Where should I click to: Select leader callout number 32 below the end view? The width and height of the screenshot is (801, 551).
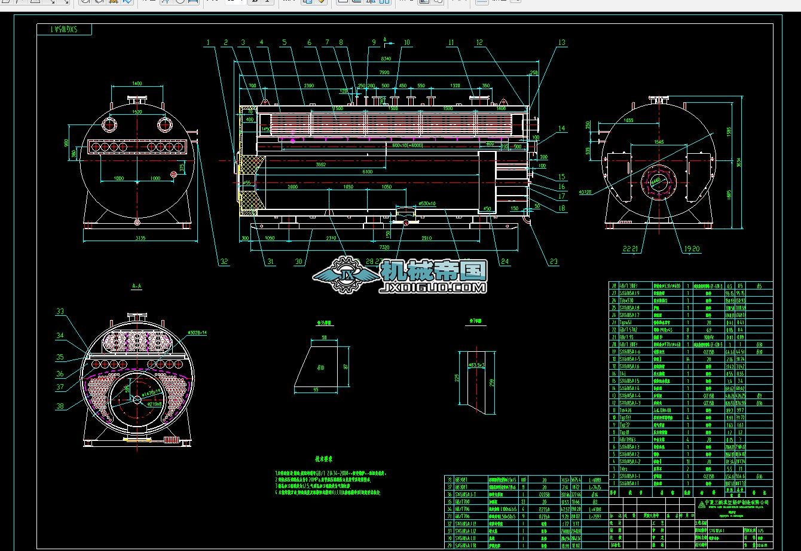click(x=224, y=261)
